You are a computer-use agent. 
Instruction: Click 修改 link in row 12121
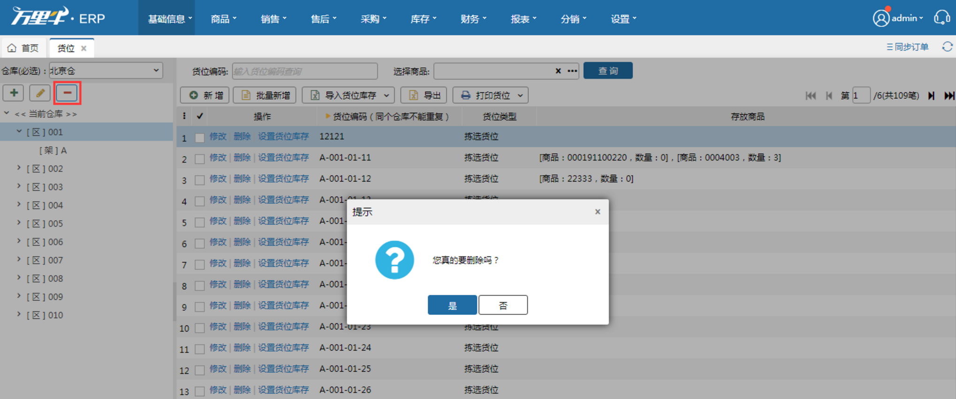point(218,137)
